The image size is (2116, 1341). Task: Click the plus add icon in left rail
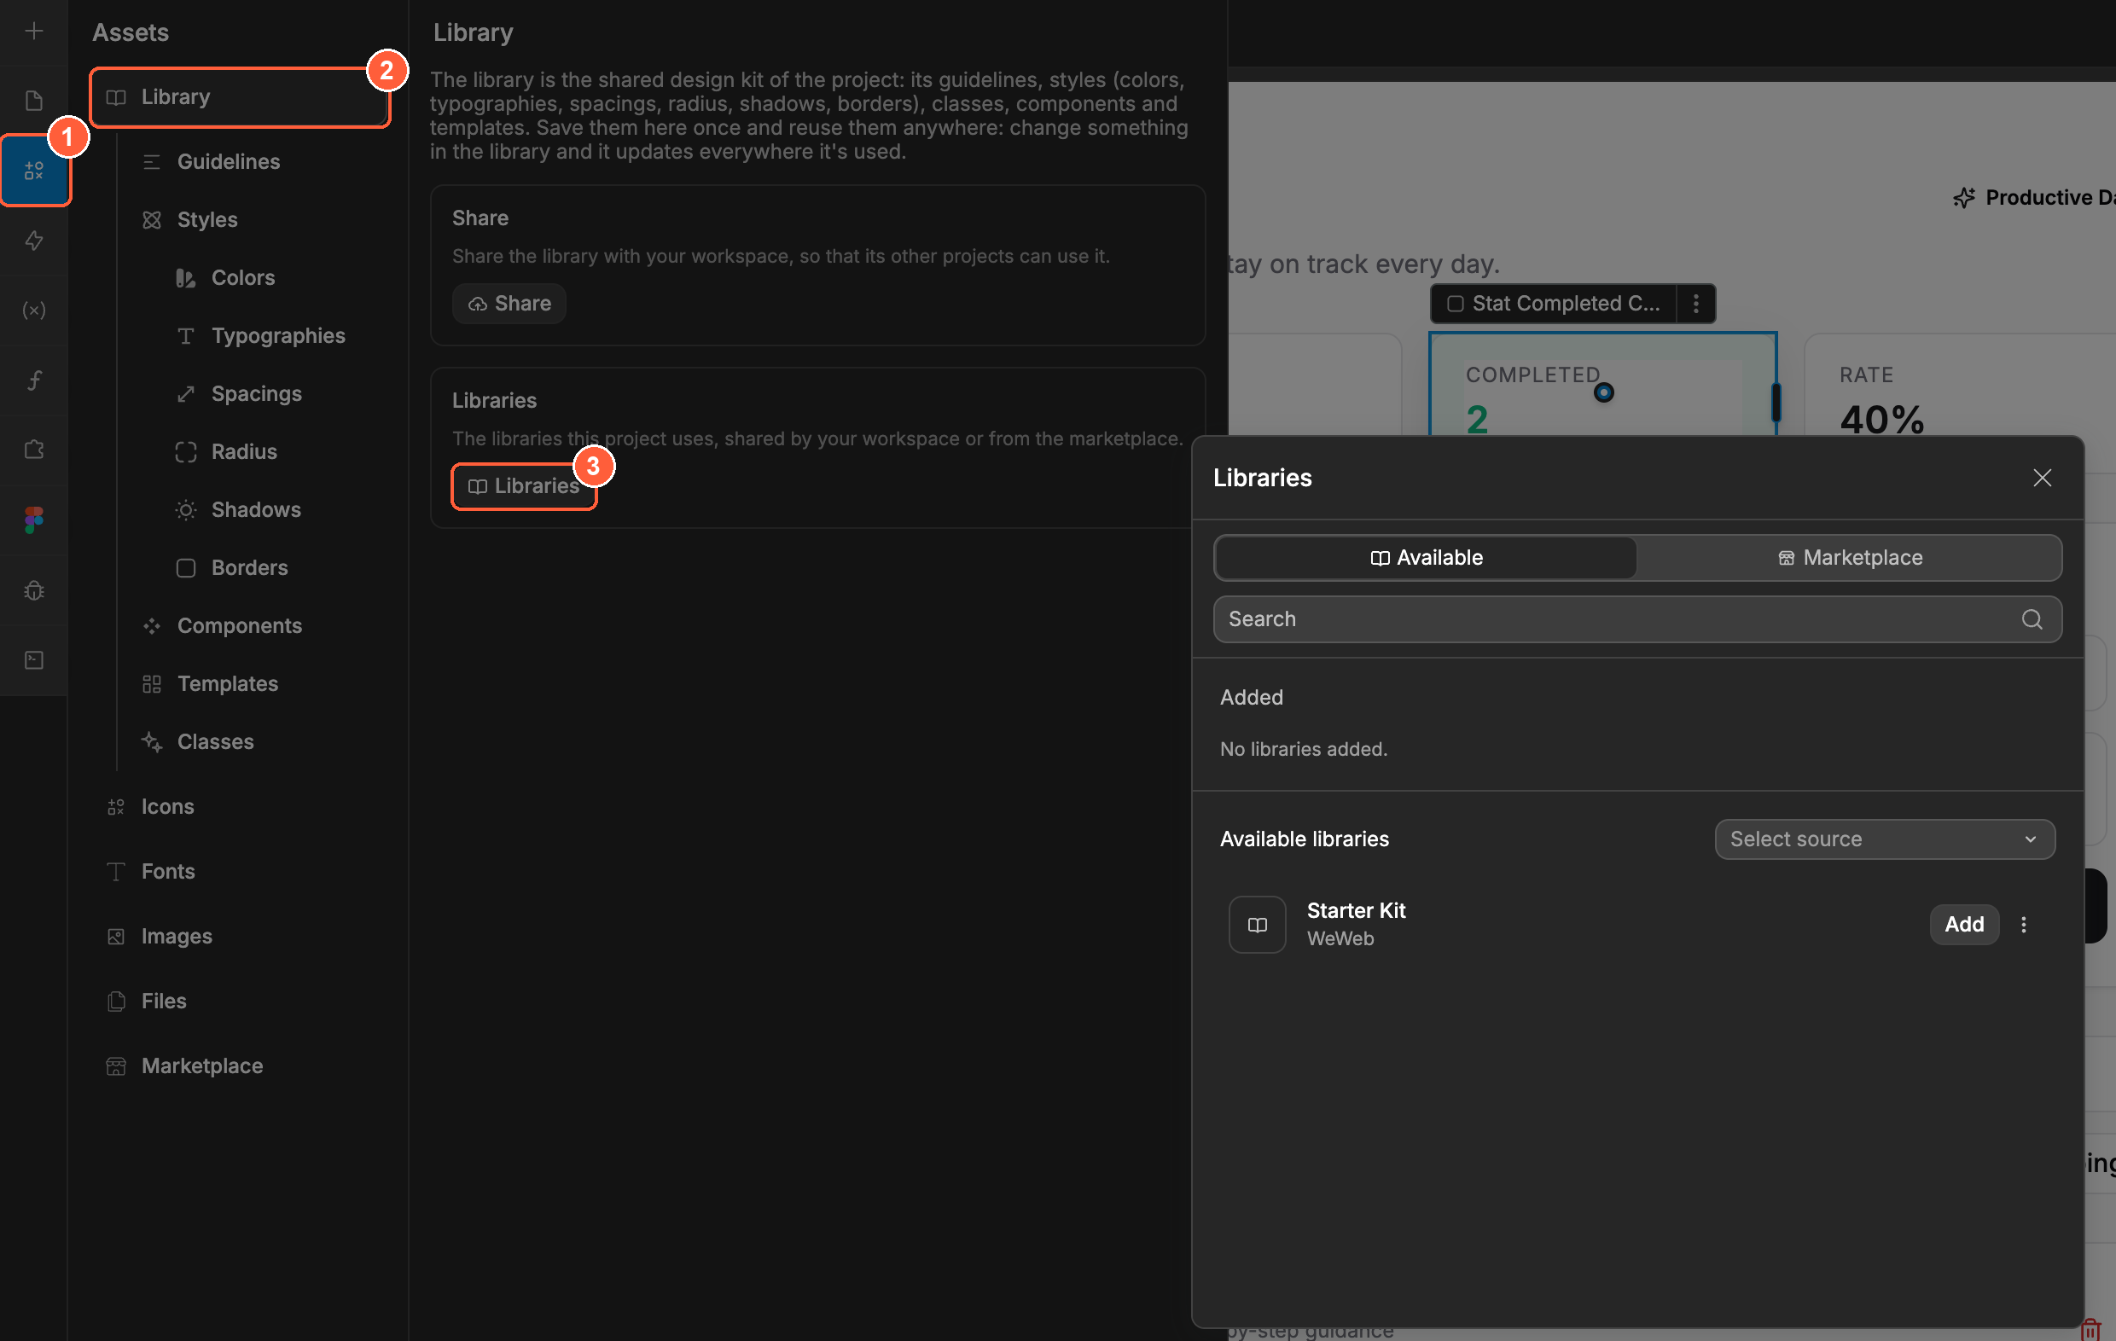(33, 32)
